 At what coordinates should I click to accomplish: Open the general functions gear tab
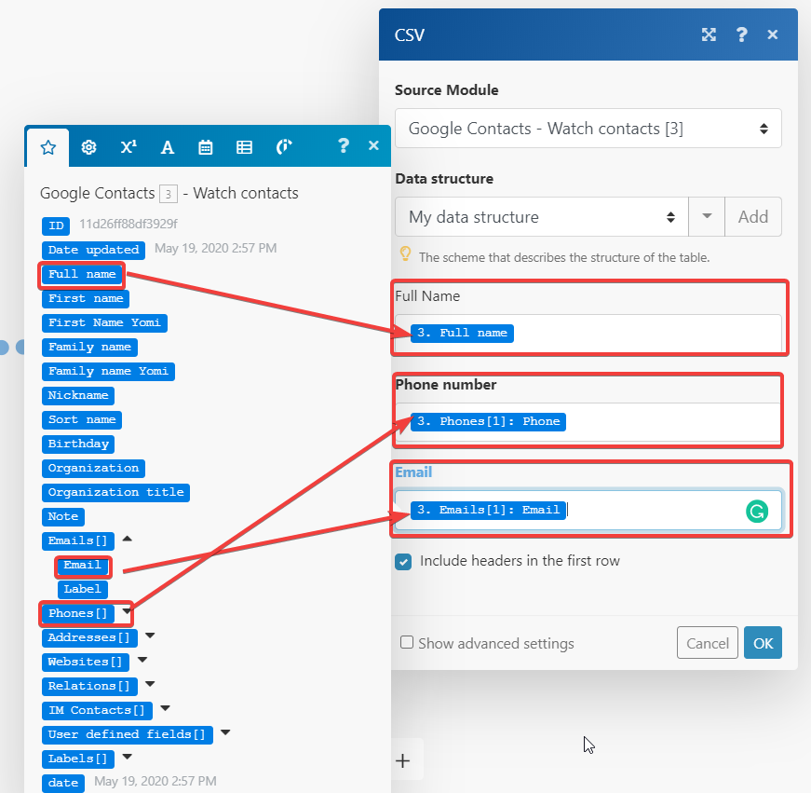(89, 147)
